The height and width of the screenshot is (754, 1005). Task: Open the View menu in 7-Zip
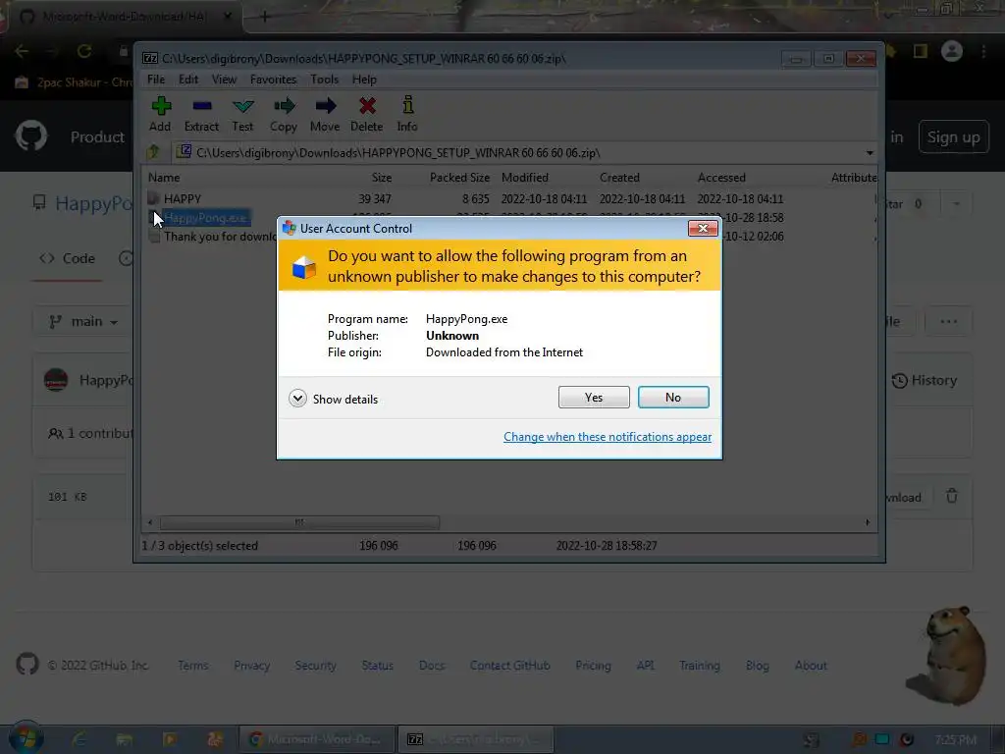click(x=224, y=80)
